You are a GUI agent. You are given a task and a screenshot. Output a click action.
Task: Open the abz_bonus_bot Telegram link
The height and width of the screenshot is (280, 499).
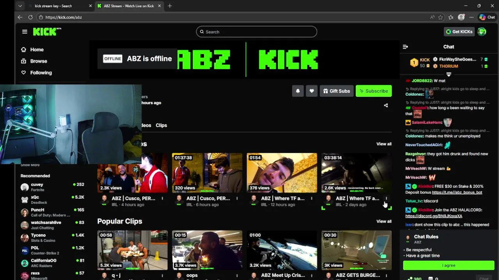pyautogui.click(x=457, y=192)
